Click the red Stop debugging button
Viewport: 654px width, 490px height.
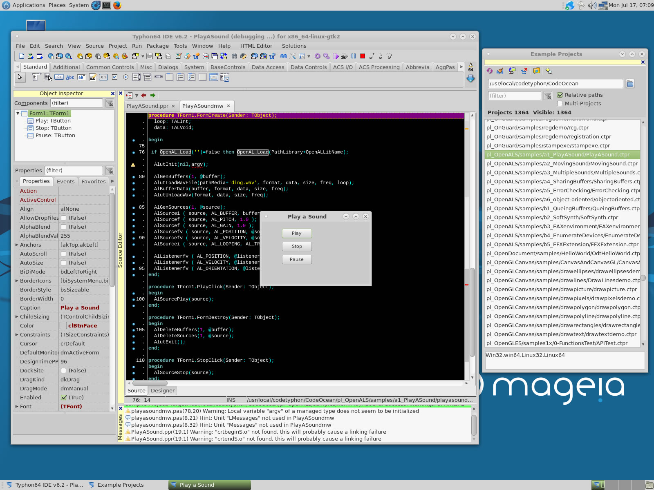click(363, 56)
